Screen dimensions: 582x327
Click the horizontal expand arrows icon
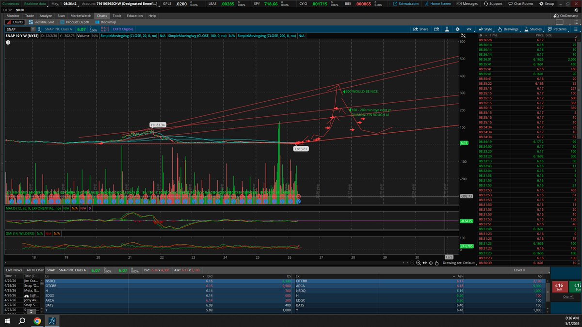click(x=425, y=263)
